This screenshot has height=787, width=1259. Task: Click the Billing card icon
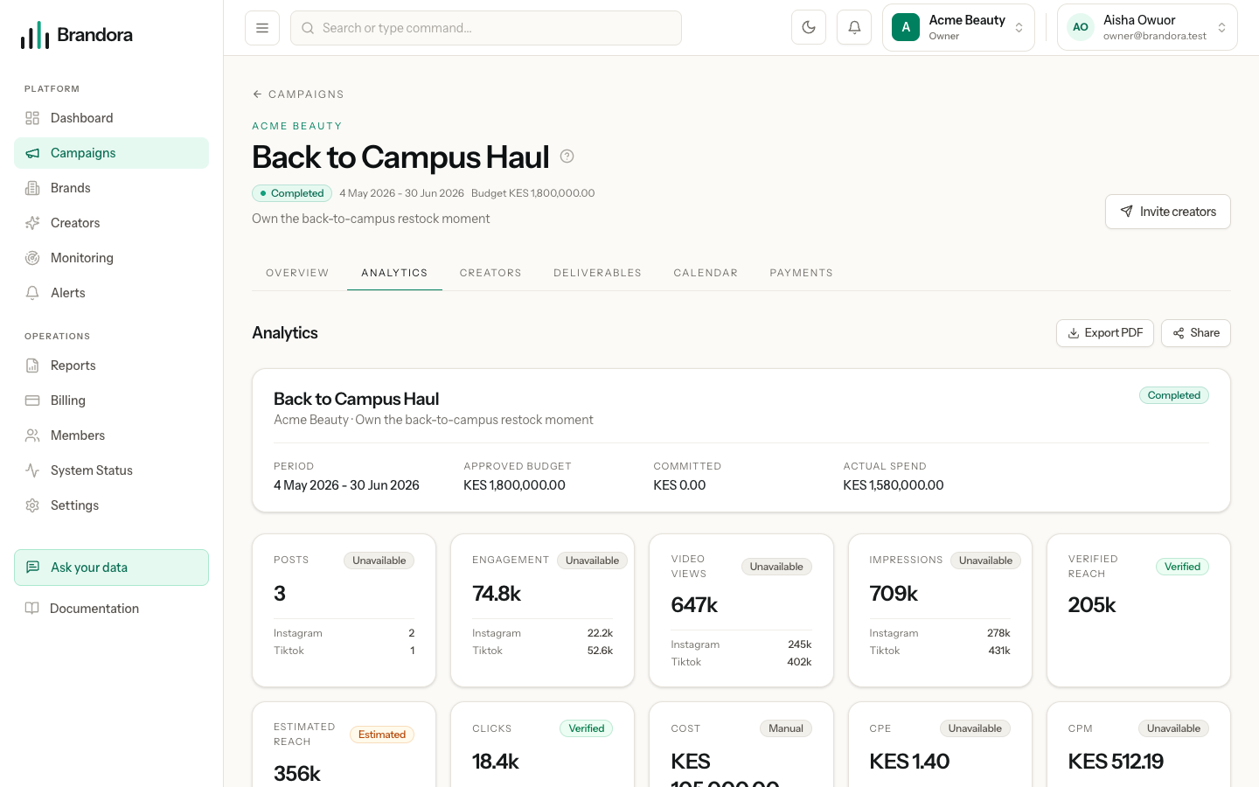click(x=32, y=400)
